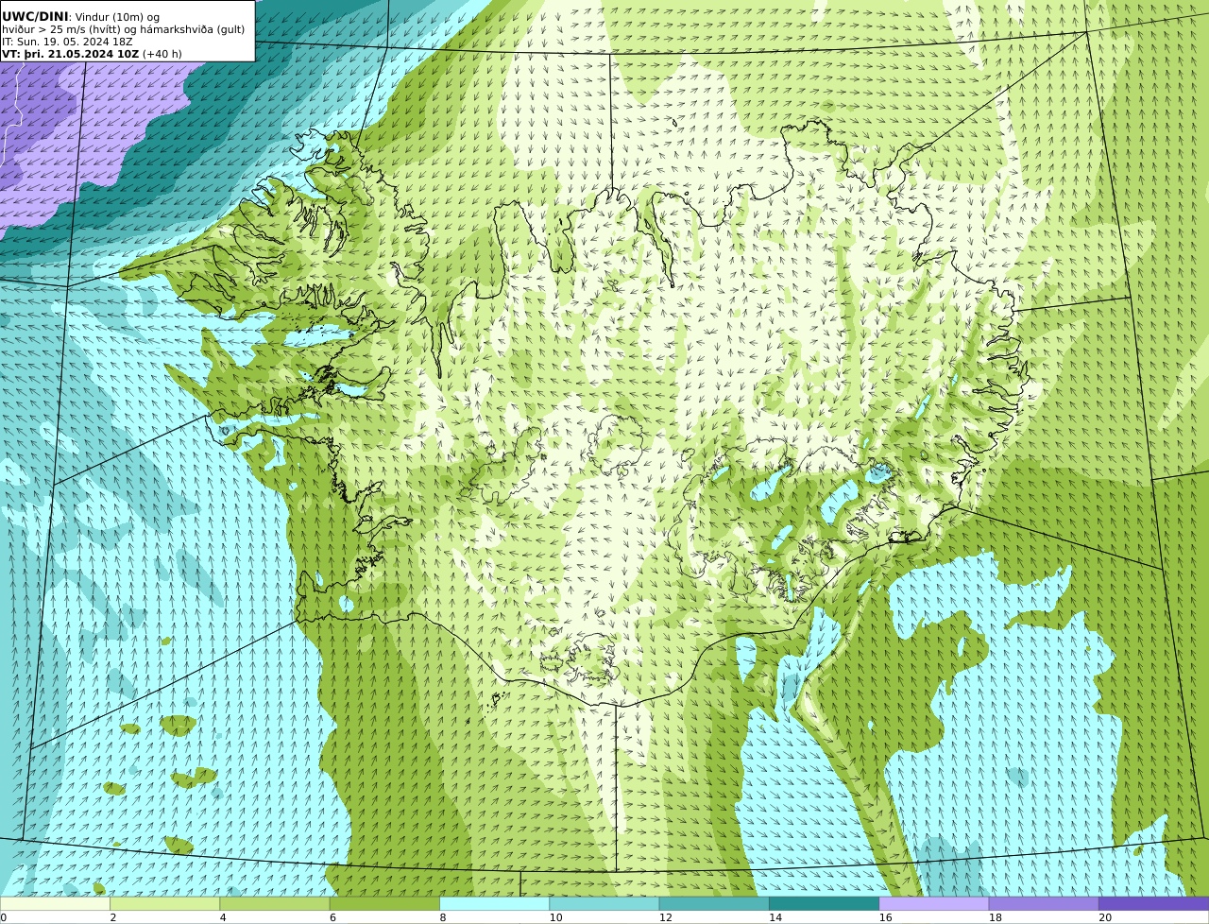
Task: Click the 12–14 m/s teal legend swatch
Action: (714, 903)
